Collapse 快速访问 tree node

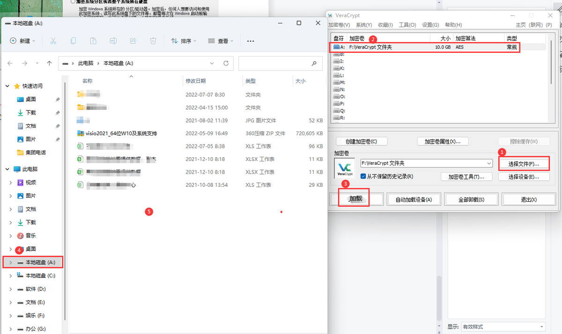[7, 86]
